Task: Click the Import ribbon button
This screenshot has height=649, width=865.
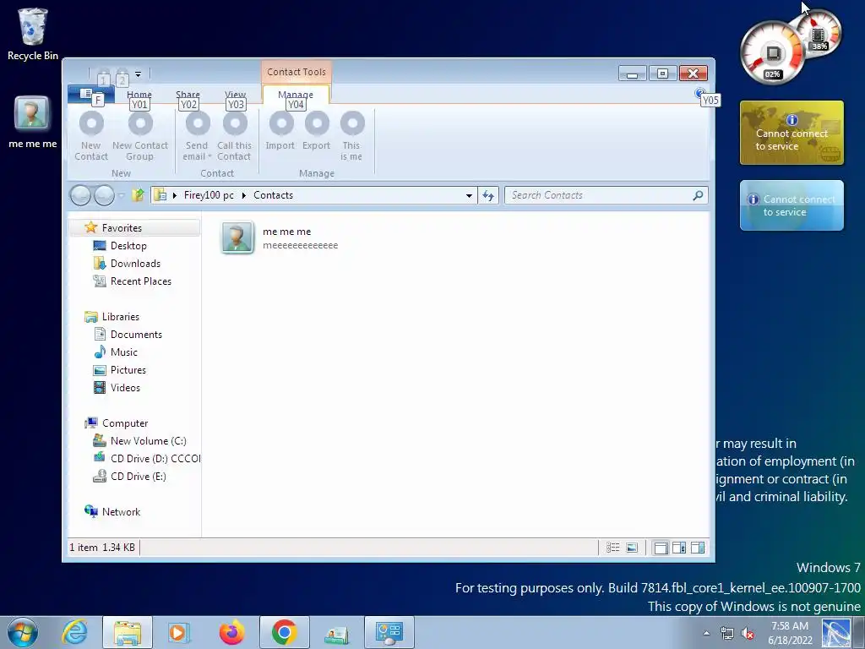Action: [280, 133]
